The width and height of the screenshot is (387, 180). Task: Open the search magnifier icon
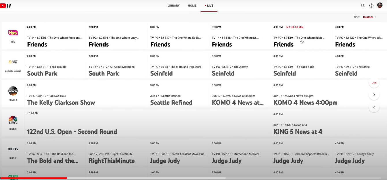point(363,5)
